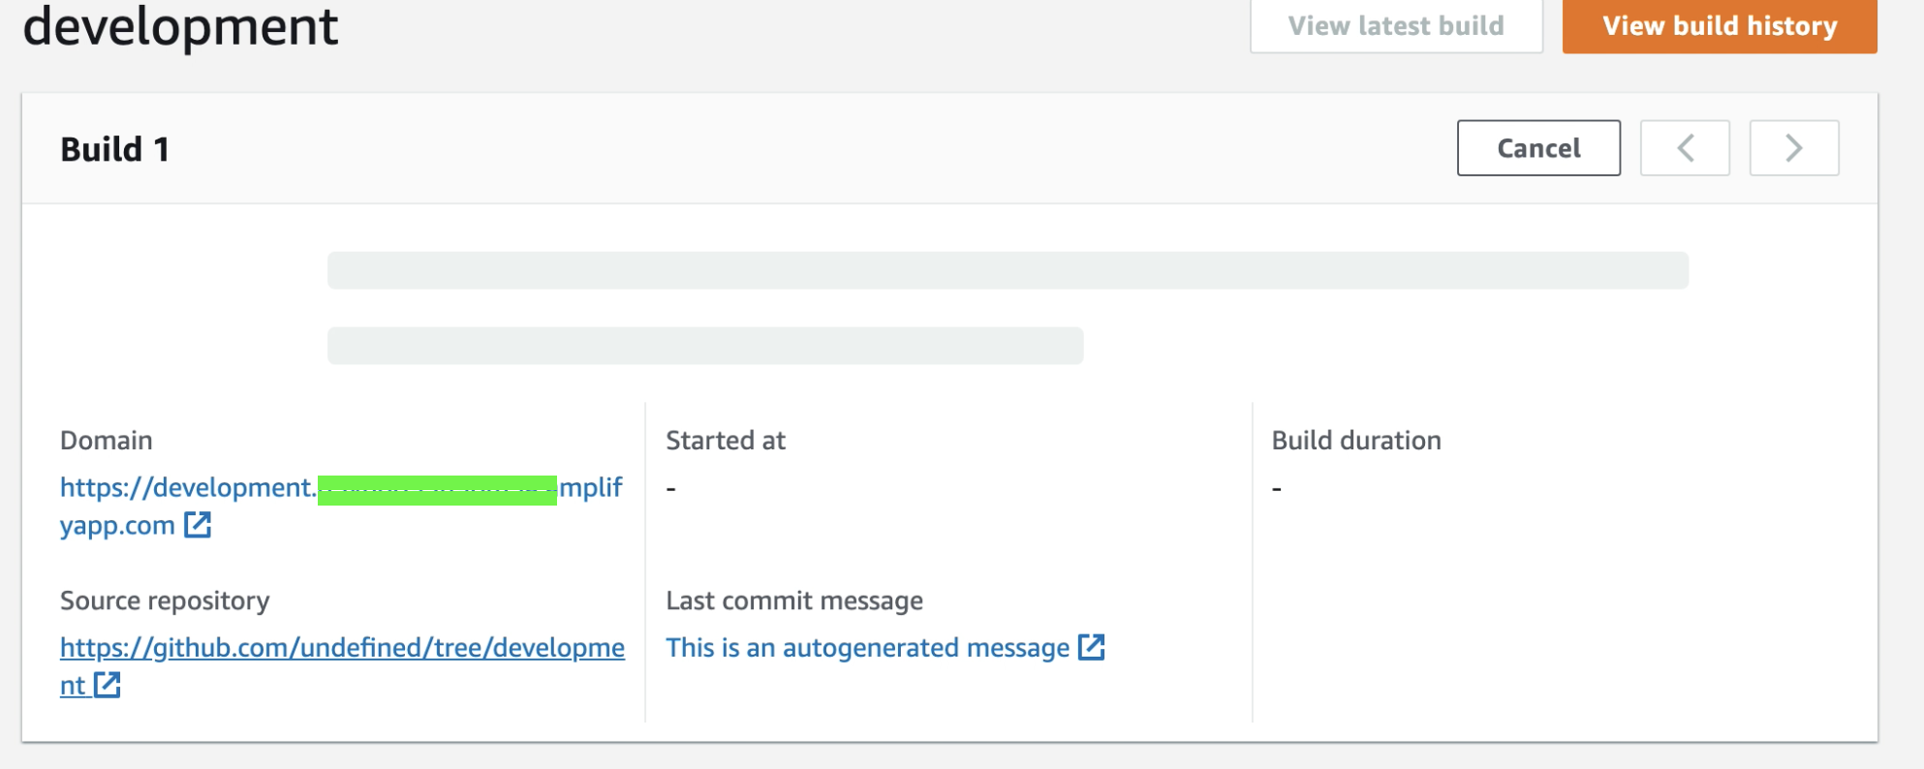
Task: Open the autogenerated last commit message link
Action: coord(865,647)
